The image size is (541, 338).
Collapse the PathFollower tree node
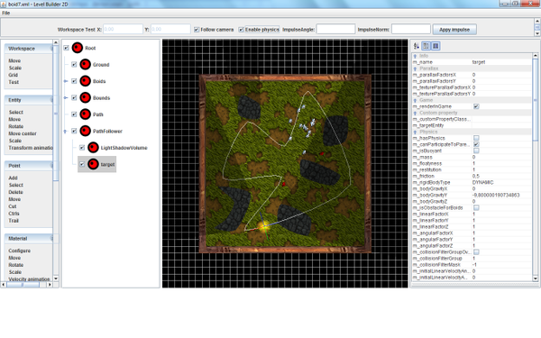point(66,131)
